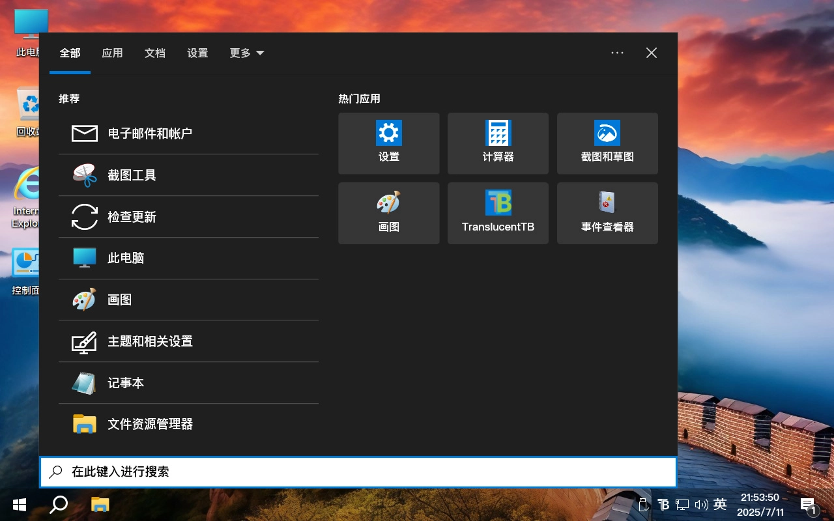Launch 记事本 from recommendations
This screenshot has width=834, height=521.
[126, 383]
